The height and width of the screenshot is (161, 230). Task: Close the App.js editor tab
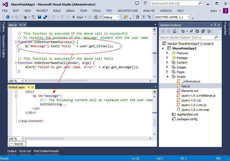pos(24,25)
